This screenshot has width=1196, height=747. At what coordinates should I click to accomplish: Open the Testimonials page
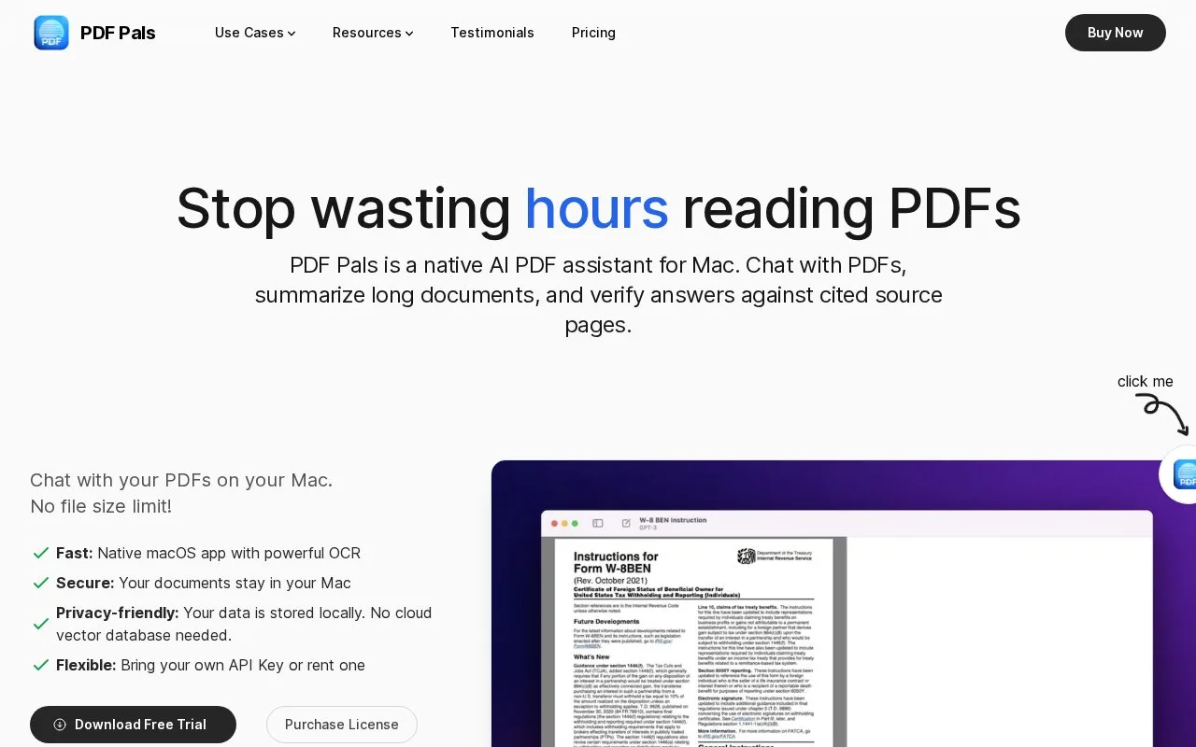[x=492, y=33]
